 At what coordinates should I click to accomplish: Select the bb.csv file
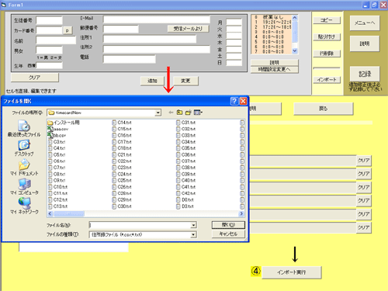(x=57, y=135)
